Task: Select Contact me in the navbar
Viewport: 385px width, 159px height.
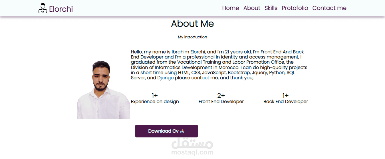Action: [x=329, y=8]
